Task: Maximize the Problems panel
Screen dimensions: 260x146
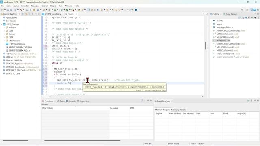Action: click(151, 101)
